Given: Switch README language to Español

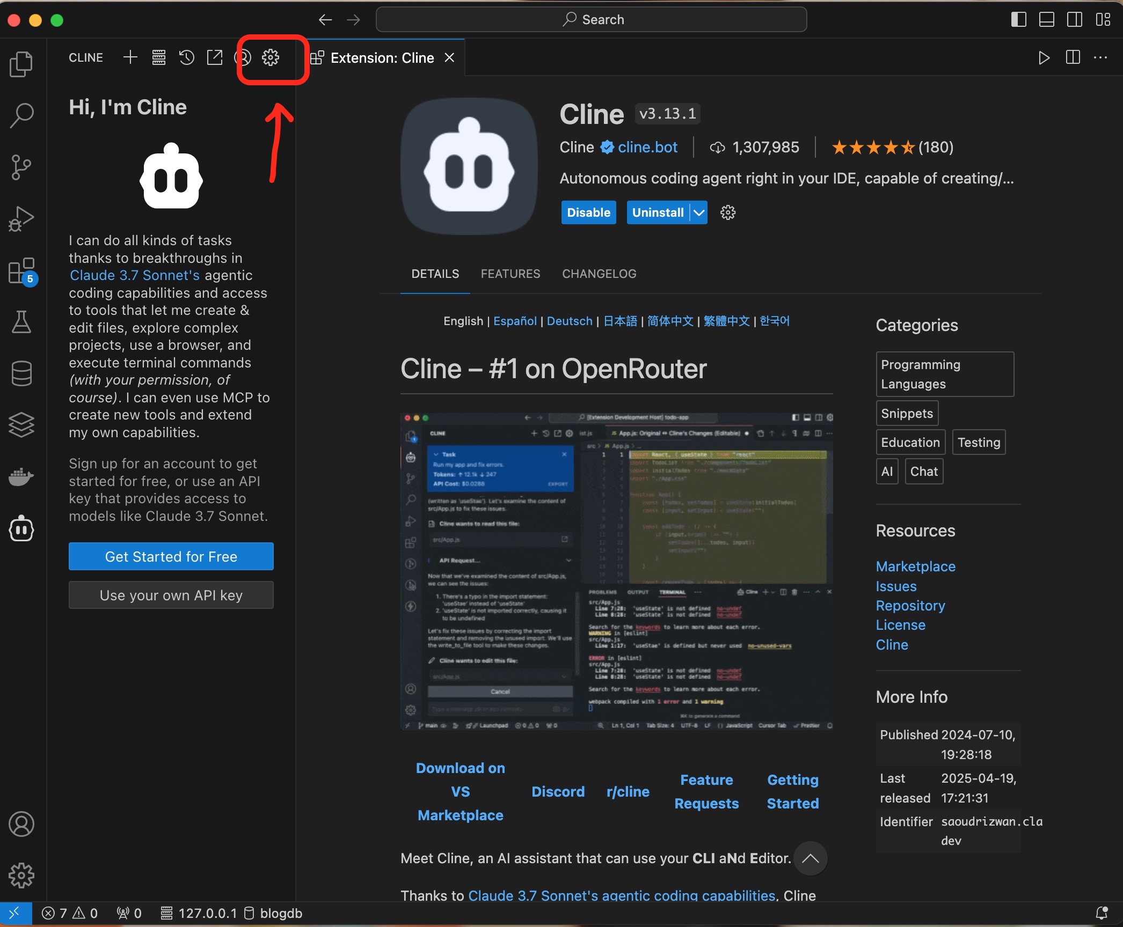Looking at the screenshot, I should click(515, 321).
